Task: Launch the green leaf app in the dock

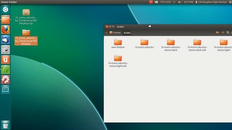Action: (5, 70)
